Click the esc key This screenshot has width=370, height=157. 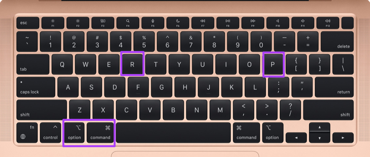[28, 23]
